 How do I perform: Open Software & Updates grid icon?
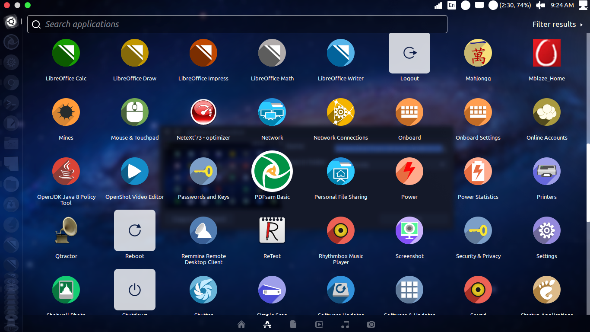pos(409,290)
